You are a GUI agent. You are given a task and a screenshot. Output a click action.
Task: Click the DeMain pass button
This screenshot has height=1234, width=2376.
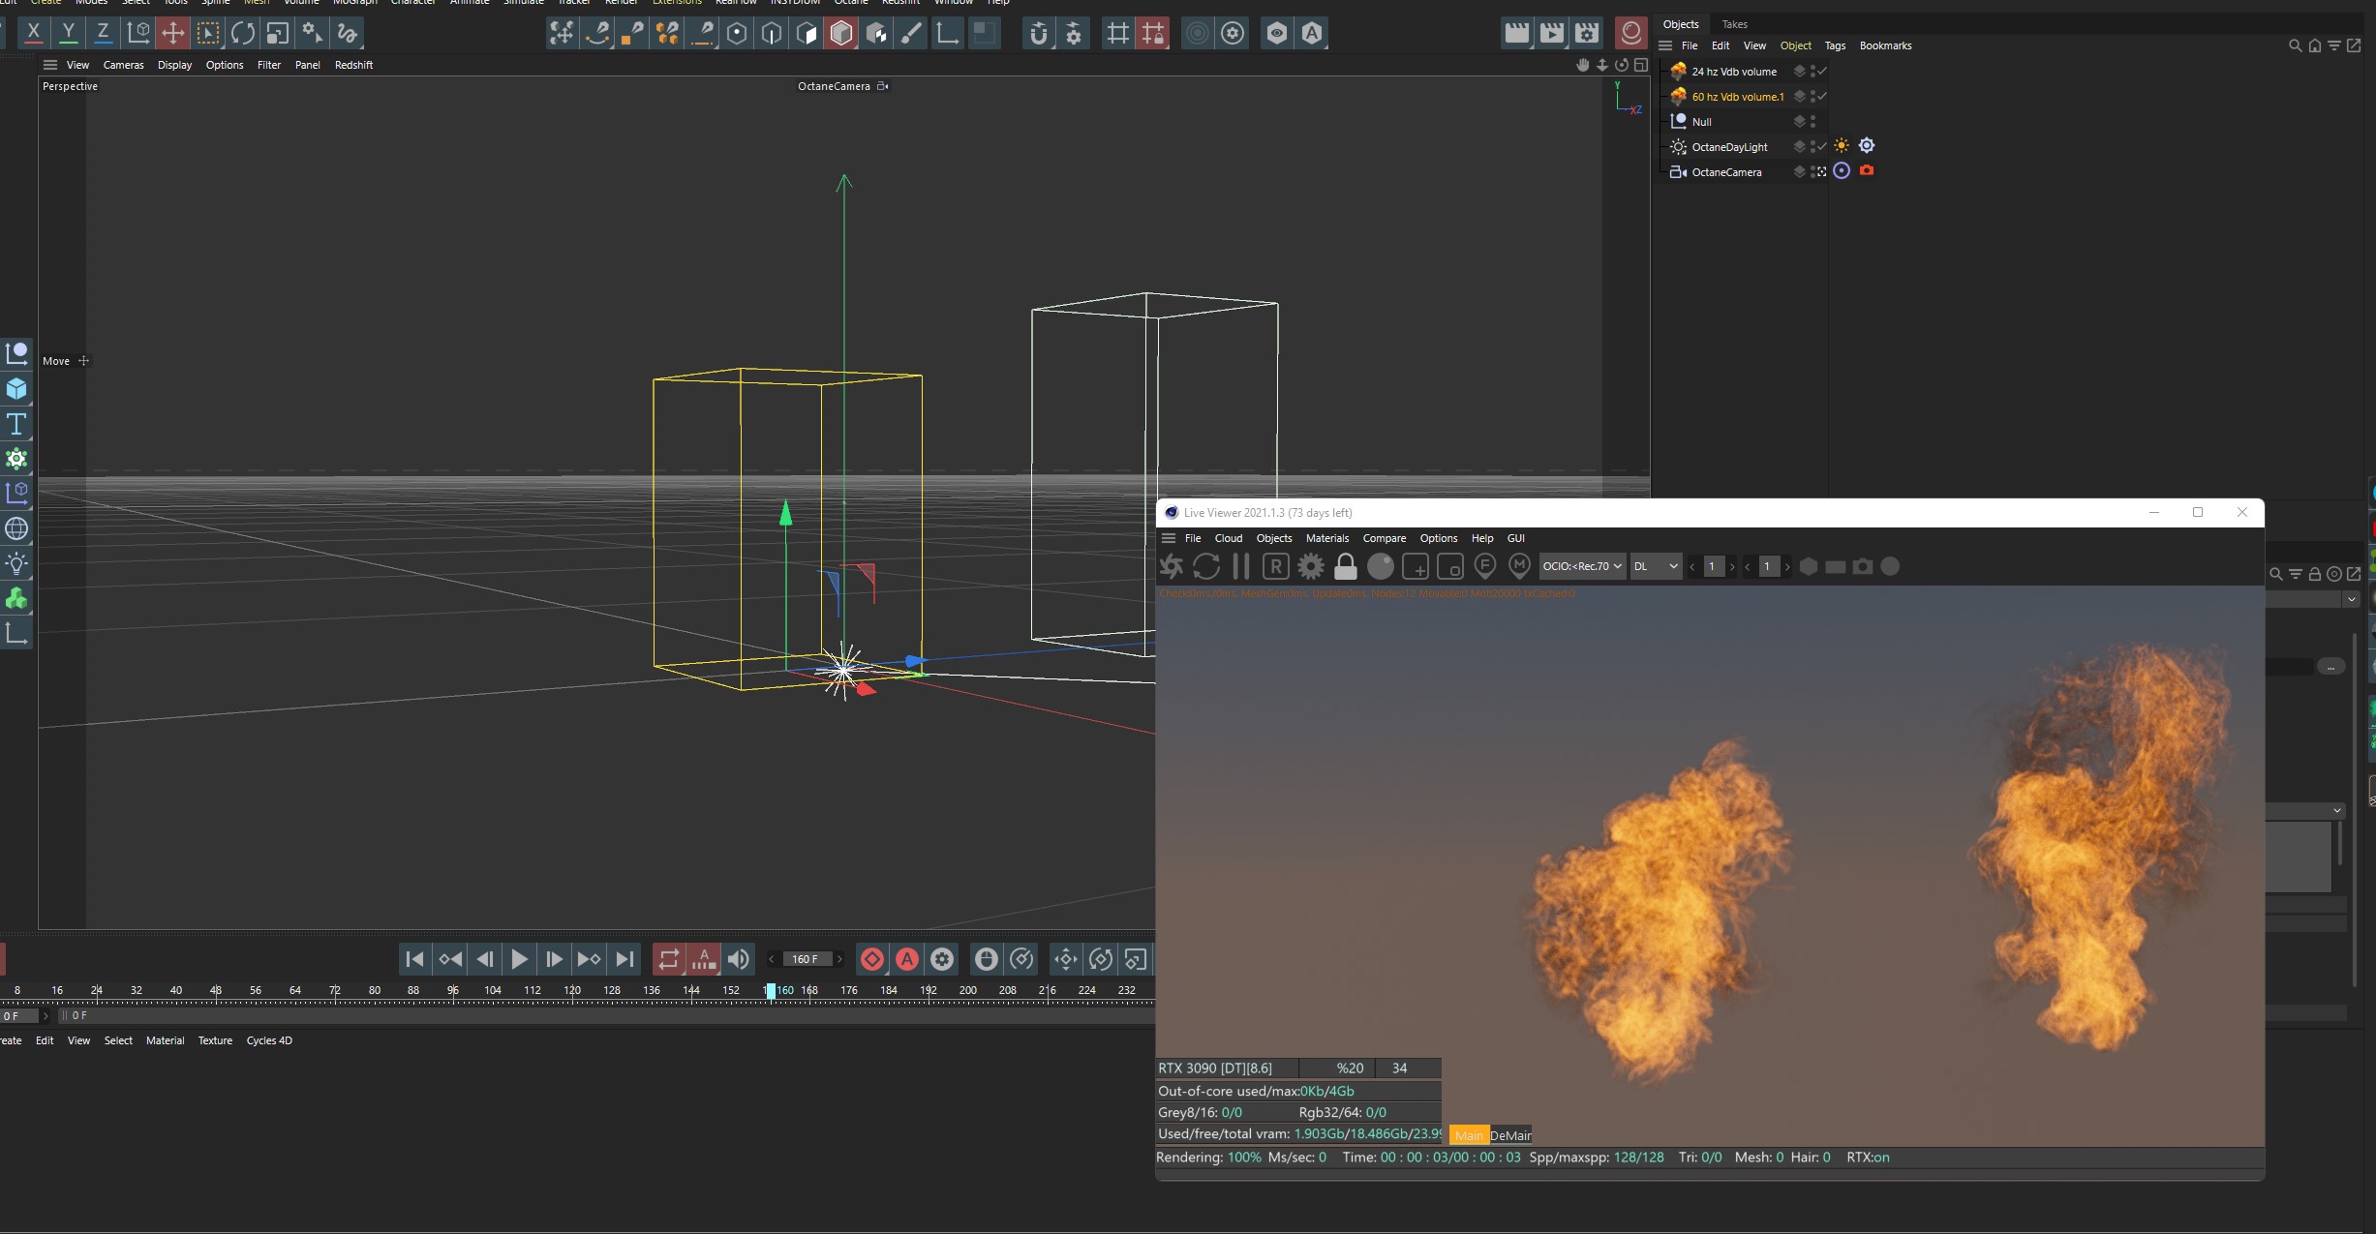pyautogui.click(x=1510, y=1135)
